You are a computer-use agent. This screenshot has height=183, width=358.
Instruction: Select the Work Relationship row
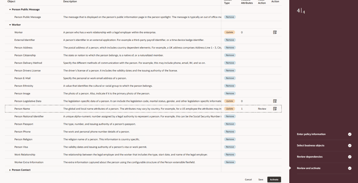pos(143,155)
